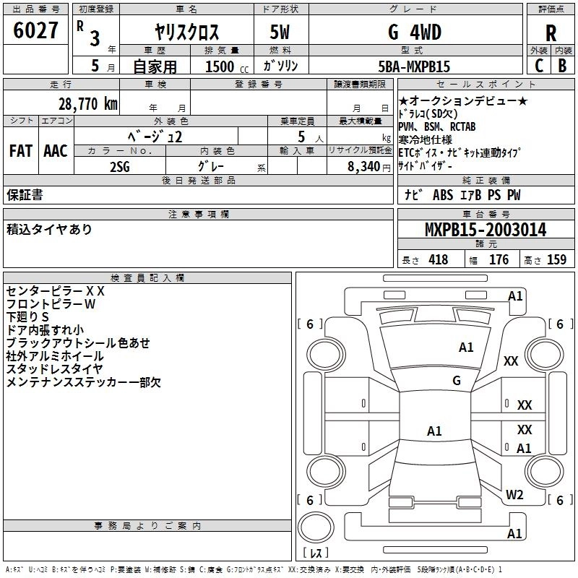Click the レス label below the spare tire
The height and width of the screenshot is (578, 578).
point(316,553)
